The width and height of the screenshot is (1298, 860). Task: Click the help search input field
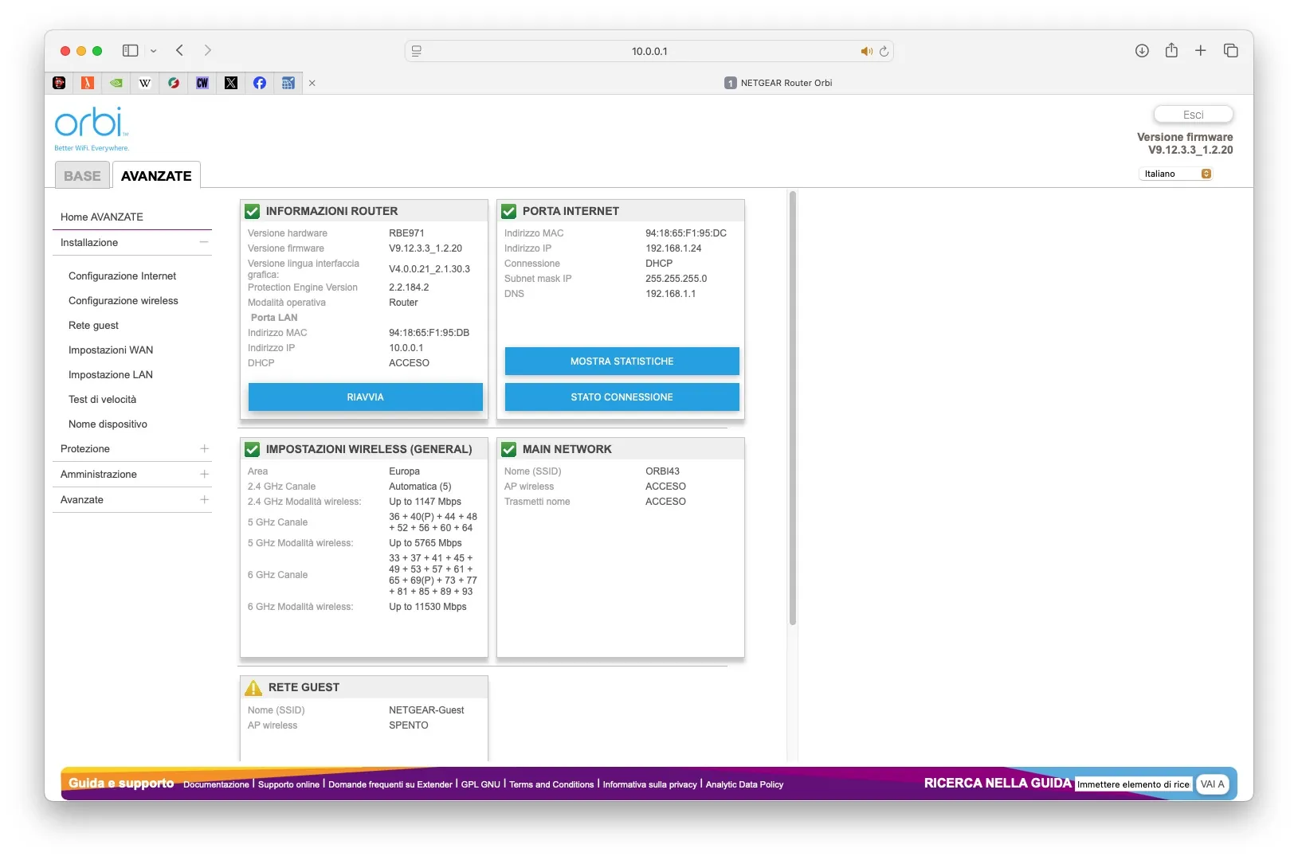click(x=1133, y=784)
